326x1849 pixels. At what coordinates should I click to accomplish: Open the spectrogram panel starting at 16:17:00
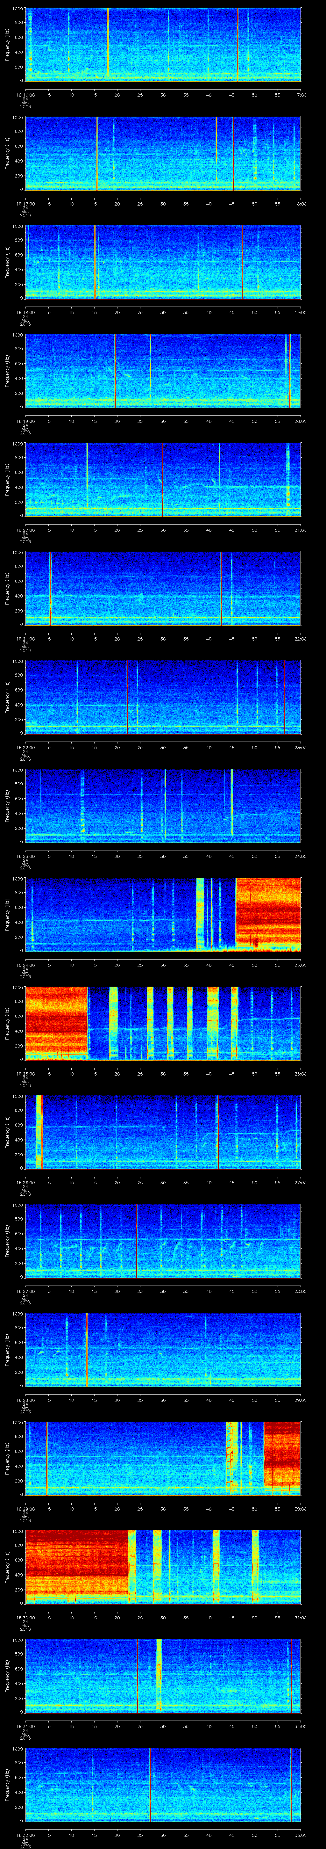point(163,153)
